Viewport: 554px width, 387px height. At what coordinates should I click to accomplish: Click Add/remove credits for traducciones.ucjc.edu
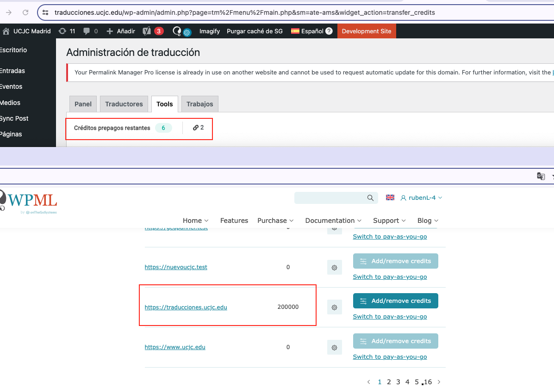395,301
